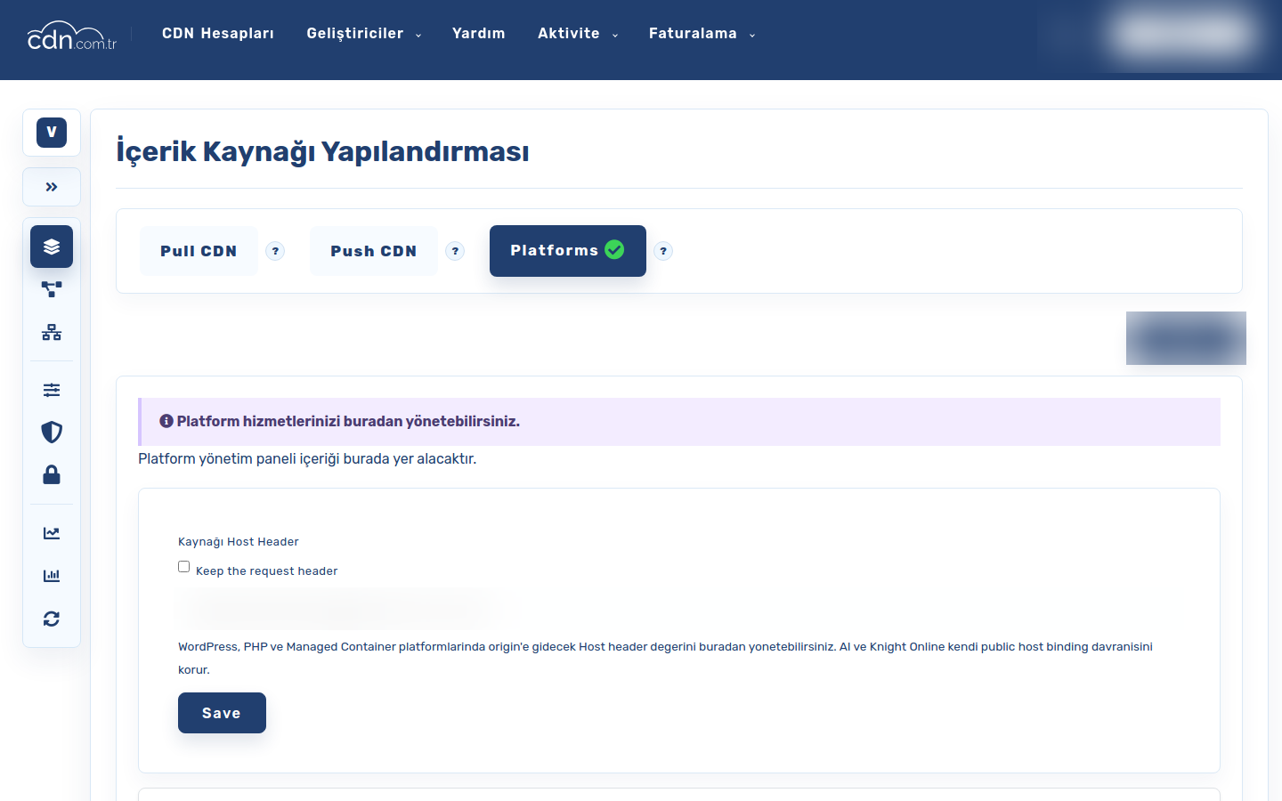1282x801 pixels.
Task: Open the settings sliders icon in the sidebar
Action: pos(52,390)
